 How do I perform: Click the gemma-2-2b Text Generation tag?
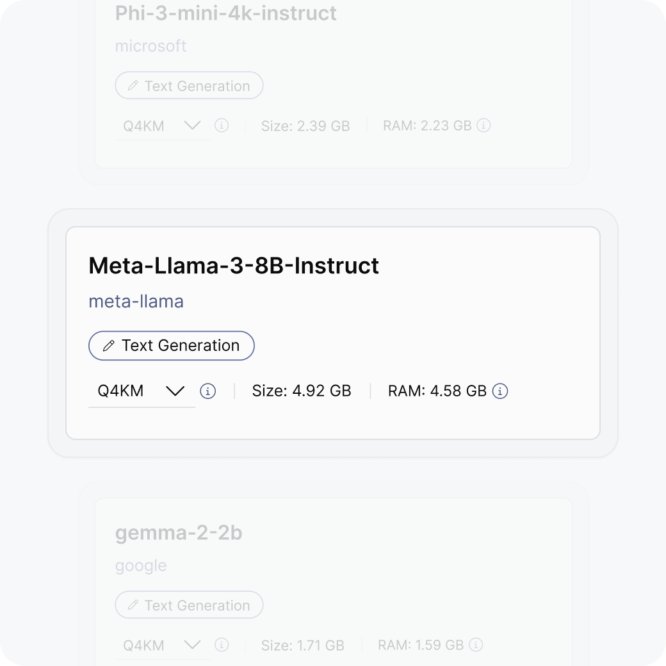189,605
